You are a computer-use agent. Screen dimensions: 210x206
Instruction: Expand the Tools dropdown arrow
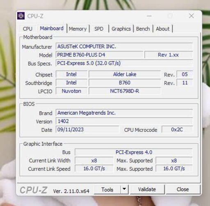tap(124, 189)
